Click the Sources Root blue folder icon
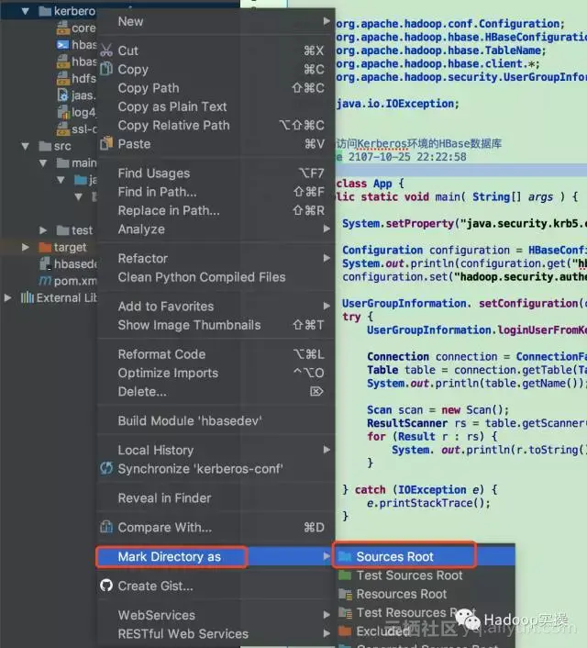This screenshot has width=587, height=648. [345, 556]
